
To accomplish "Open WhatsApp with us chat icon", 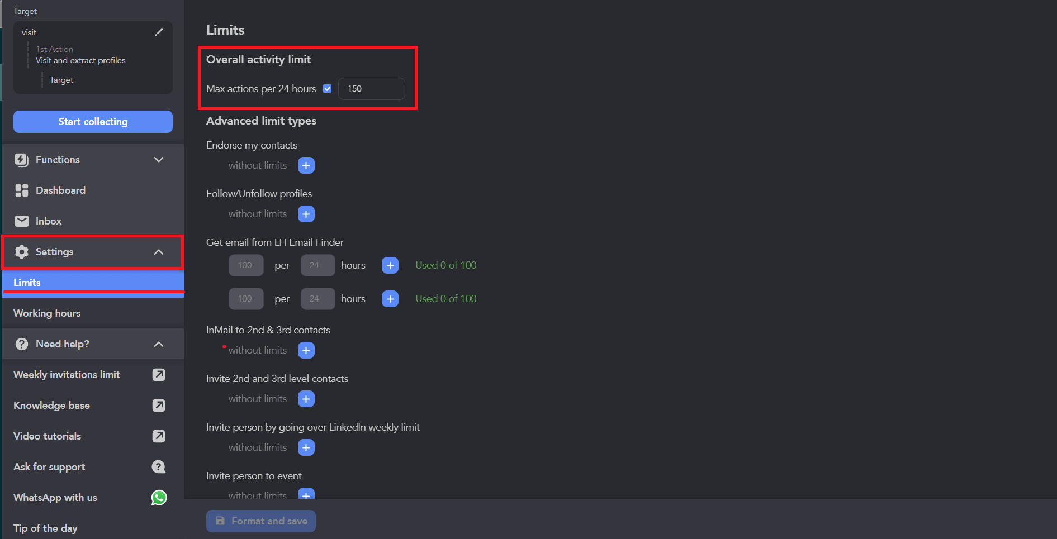I will (159, 498).
